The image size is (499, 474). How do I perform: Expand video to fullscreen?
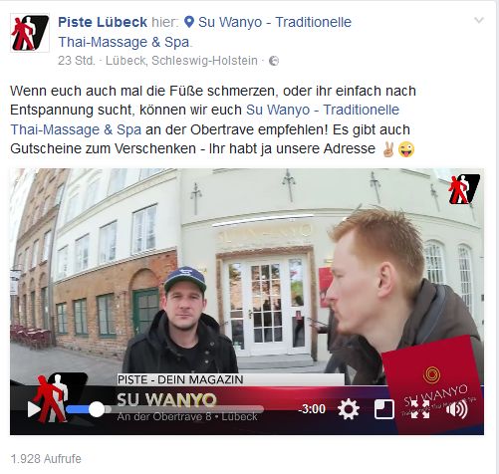point(420,409)
